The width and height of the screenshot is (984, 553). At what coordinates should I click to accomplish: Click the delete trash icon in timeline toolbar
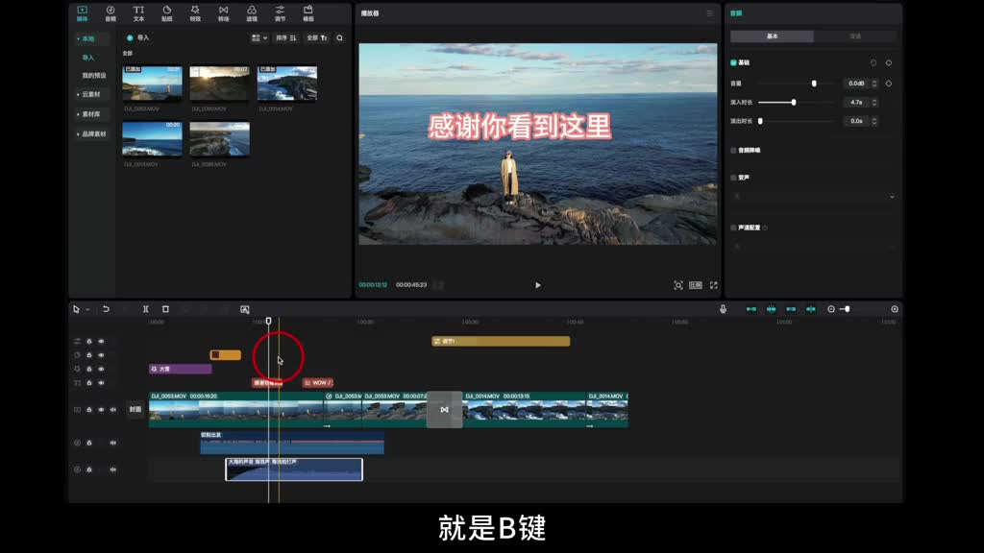165,309
